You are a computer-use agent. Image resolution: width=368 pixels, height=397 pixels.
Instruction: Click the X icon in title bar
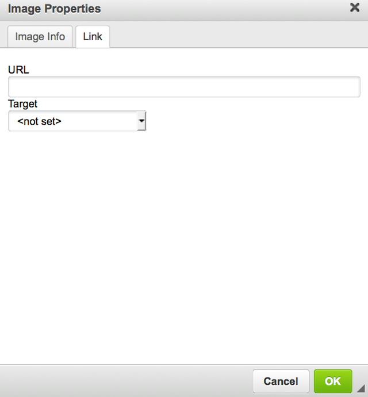[x=354, y=8]
